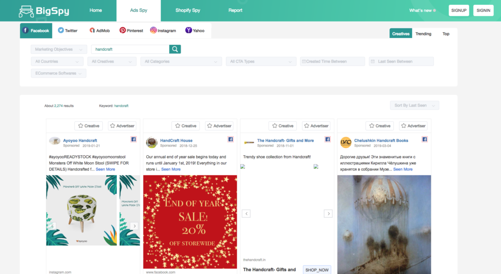
Task: Expand Seen More on HandCraft House ad
Action: 171,169
